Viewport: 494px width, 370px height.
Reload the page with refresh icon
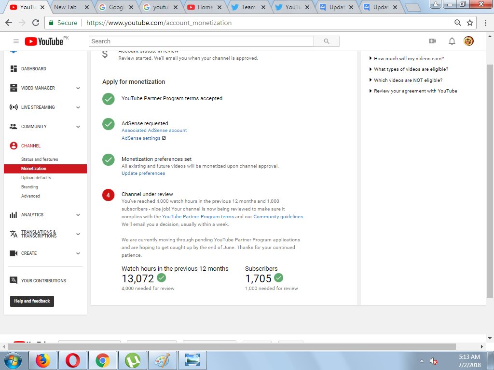pyautogui.click(x=36, y=23)
